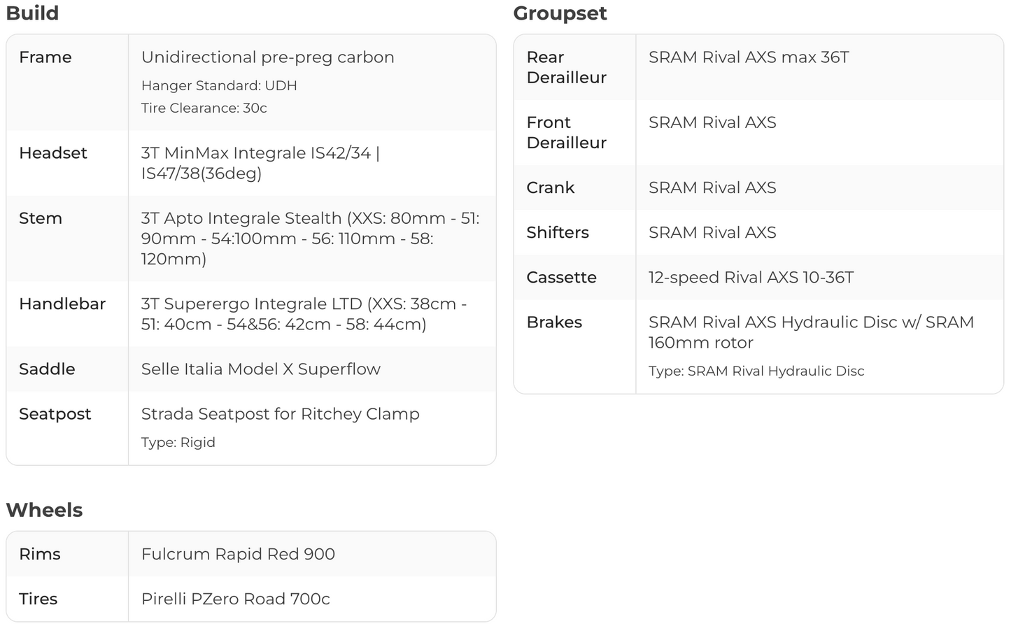Select the Type: SRAM Rival Hydraulic Disc detail
Screen dimensions: 1011x633
pos(756,371)
